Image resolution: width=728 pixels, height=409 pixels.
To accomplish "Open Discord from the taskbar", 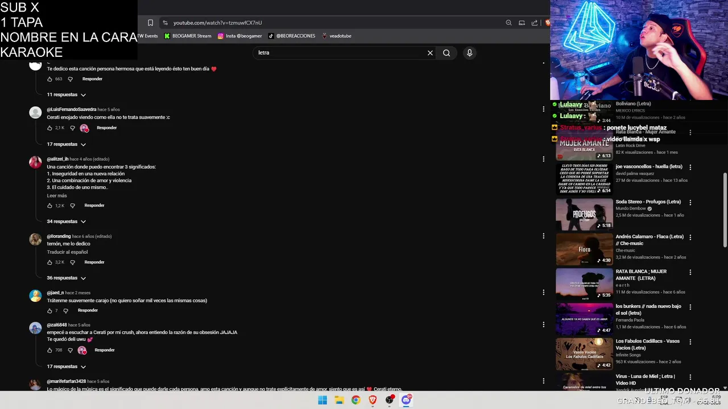I will [406, 400].
